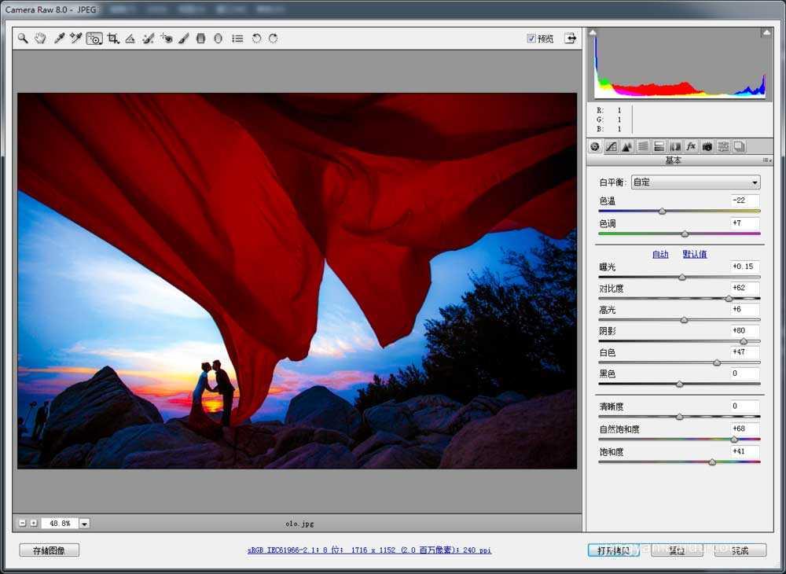The image size is (786, 574).
Task: Select the Red Eye Removal tool
Action: pos(167,38)
